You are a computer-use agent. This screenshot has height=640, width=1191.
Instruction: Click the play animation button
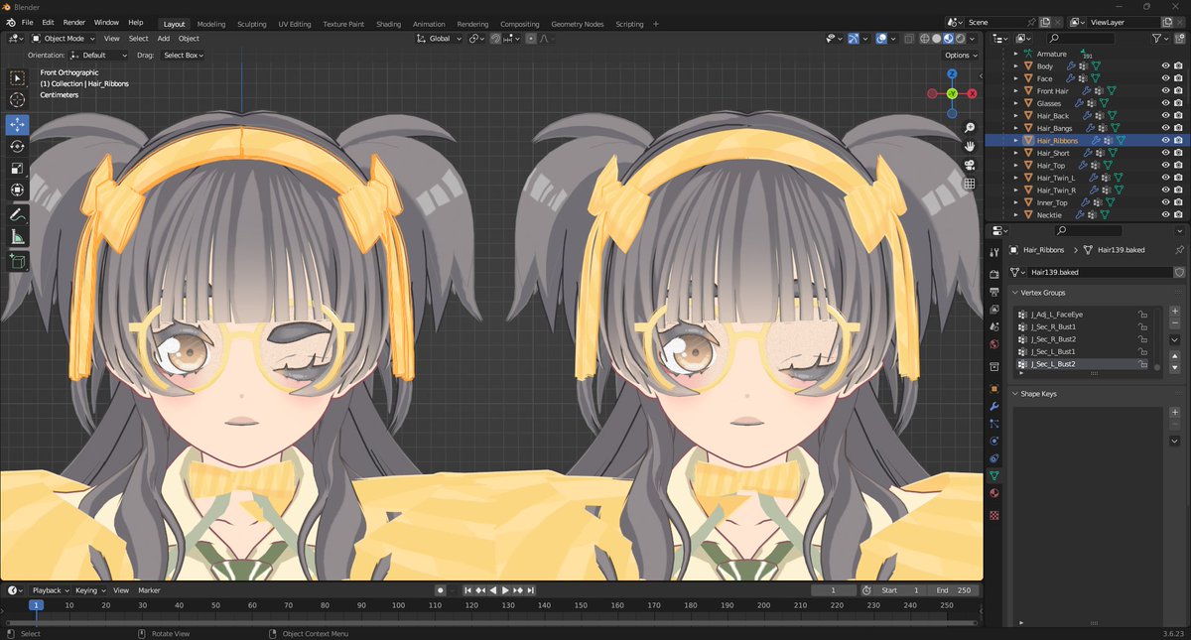tap(505, 590)
